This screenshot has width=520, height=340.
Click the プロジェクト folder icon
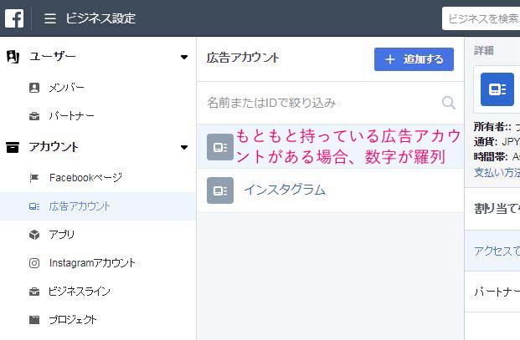(34, 320)
